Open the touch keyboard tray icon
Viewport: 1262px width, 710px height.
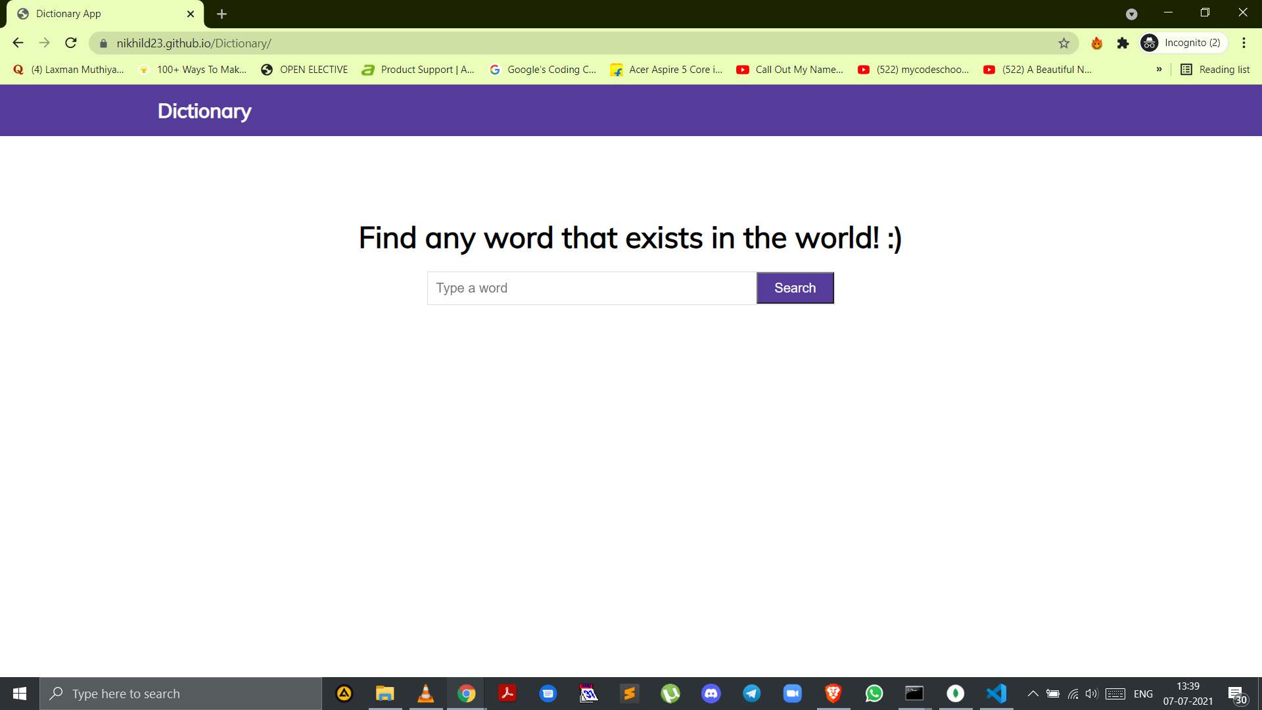point(1115,694)
